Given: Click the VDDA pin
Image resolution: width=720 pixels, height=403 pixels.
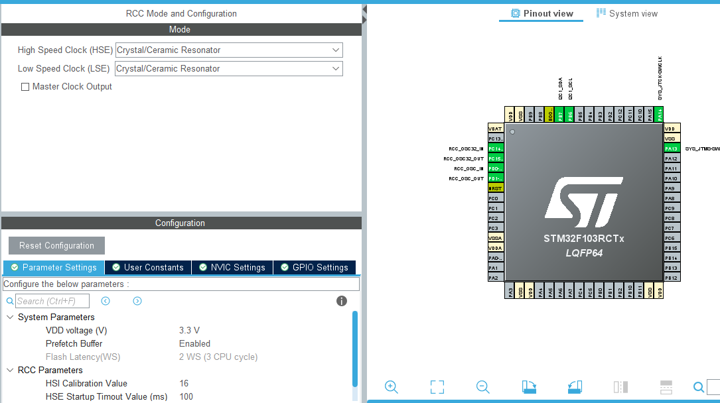Looking at the screenshot, I should (496, 248).
